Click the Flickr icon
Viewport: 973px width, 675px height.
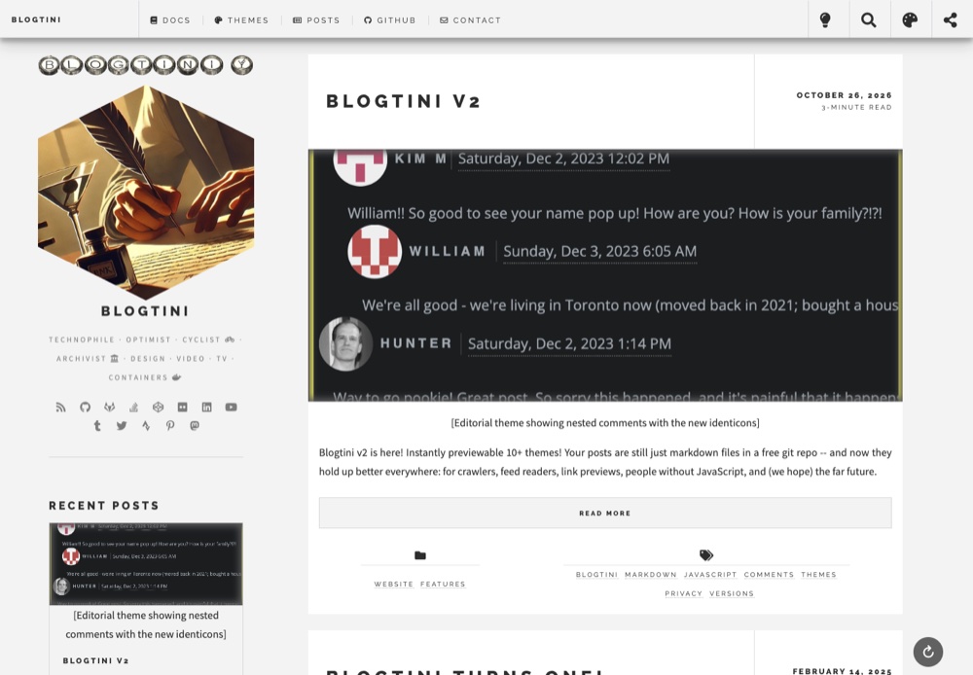click(x=183, y=407)
